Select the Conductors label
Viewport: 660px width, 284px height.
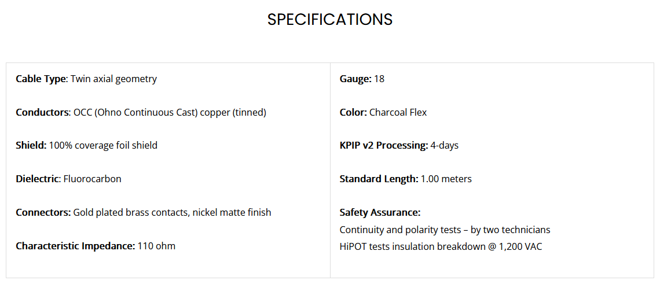[x=42, y=112]
